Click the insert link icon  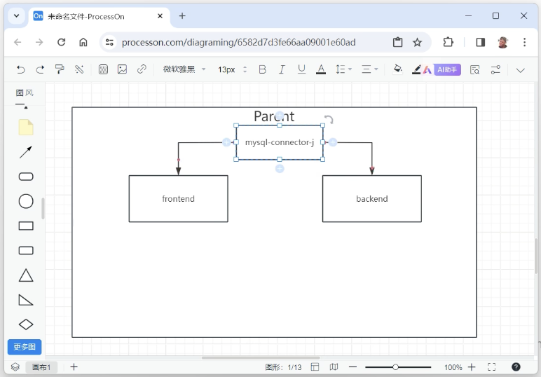pos(142,69)
